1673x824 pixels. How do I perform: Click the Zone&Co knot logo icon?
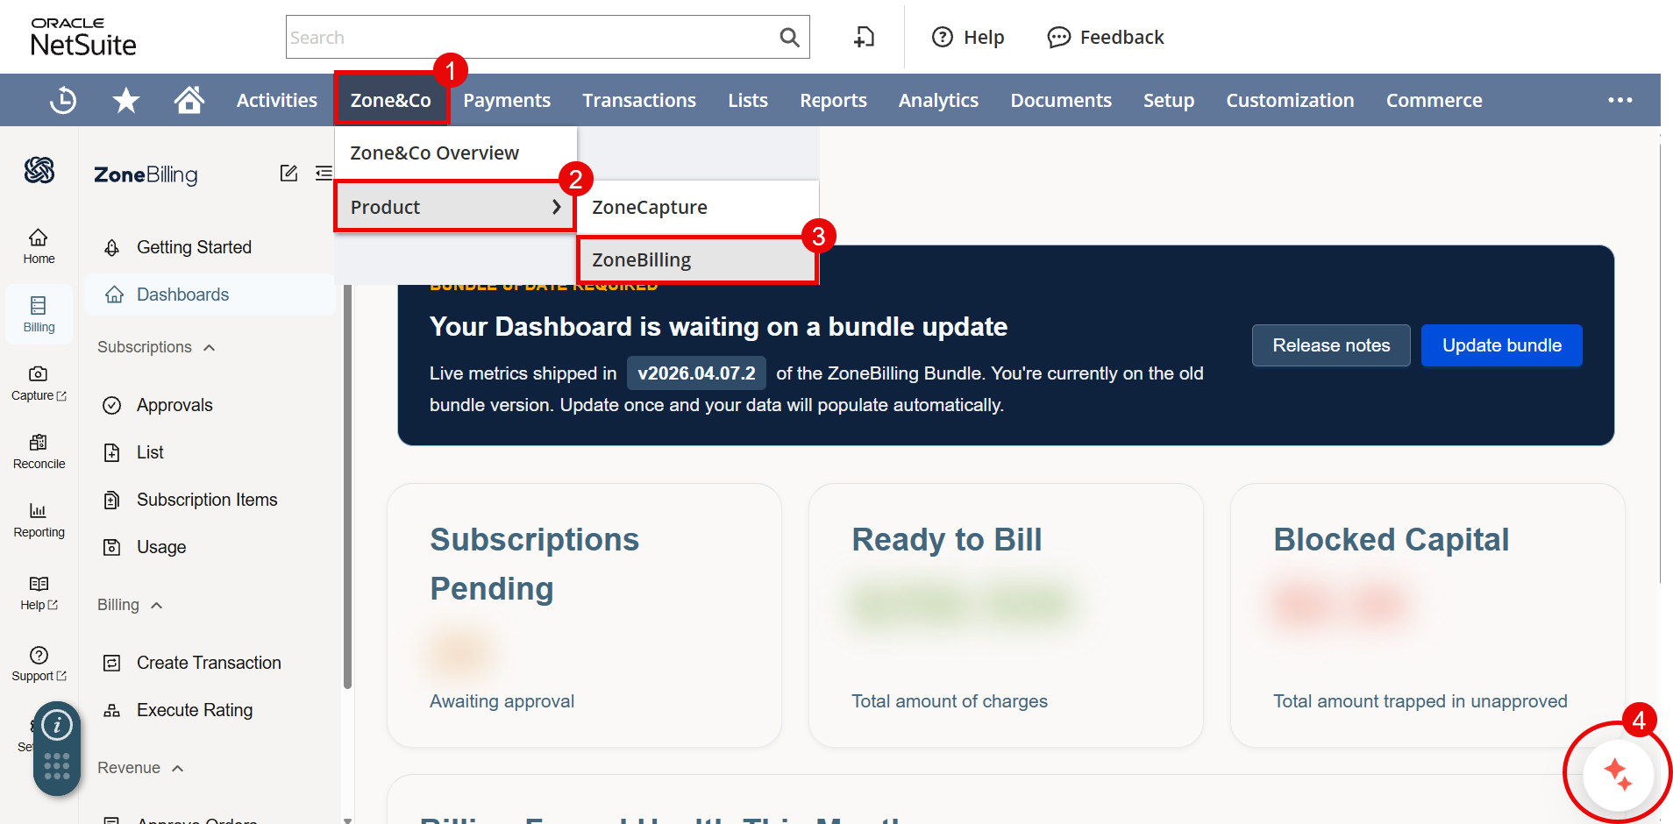tap(39, 170)
